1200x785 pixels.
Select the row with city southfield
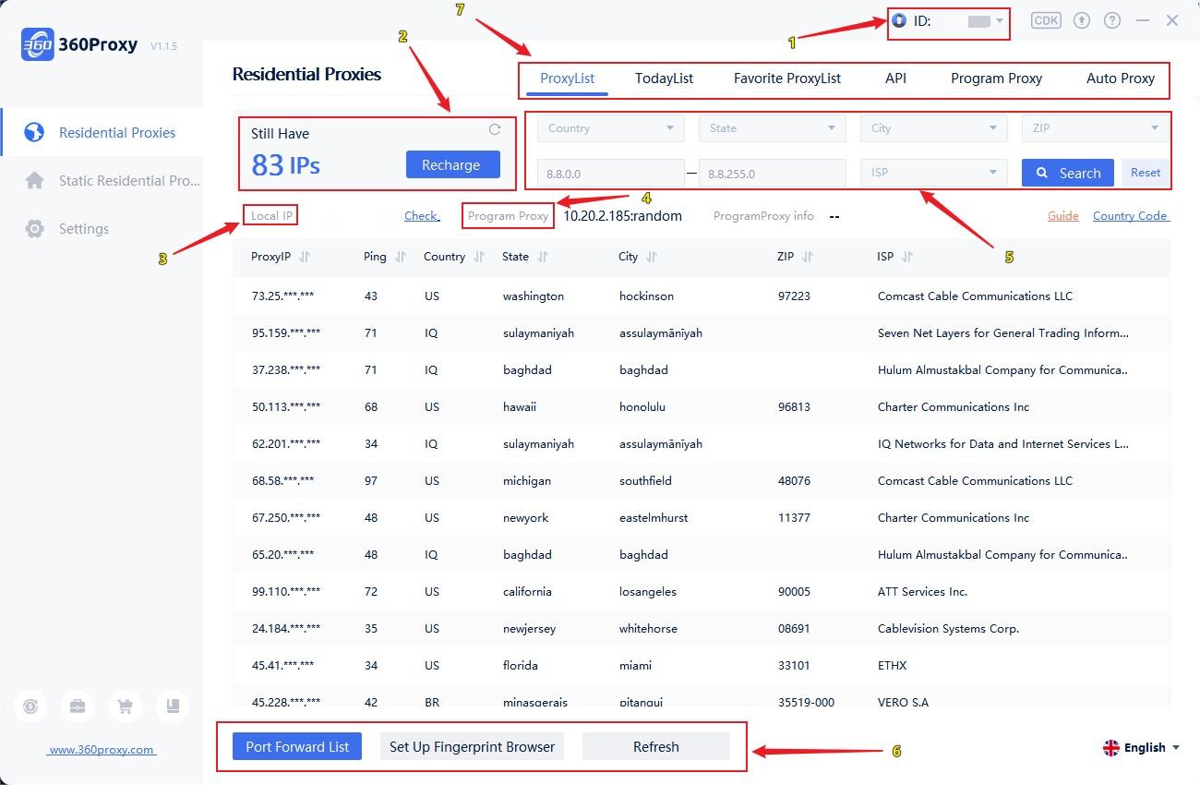point(702,480)
